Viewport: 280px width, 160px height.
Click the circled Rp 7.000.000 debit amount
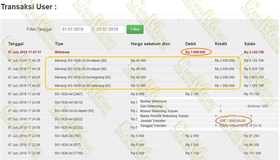coord(195,52)
